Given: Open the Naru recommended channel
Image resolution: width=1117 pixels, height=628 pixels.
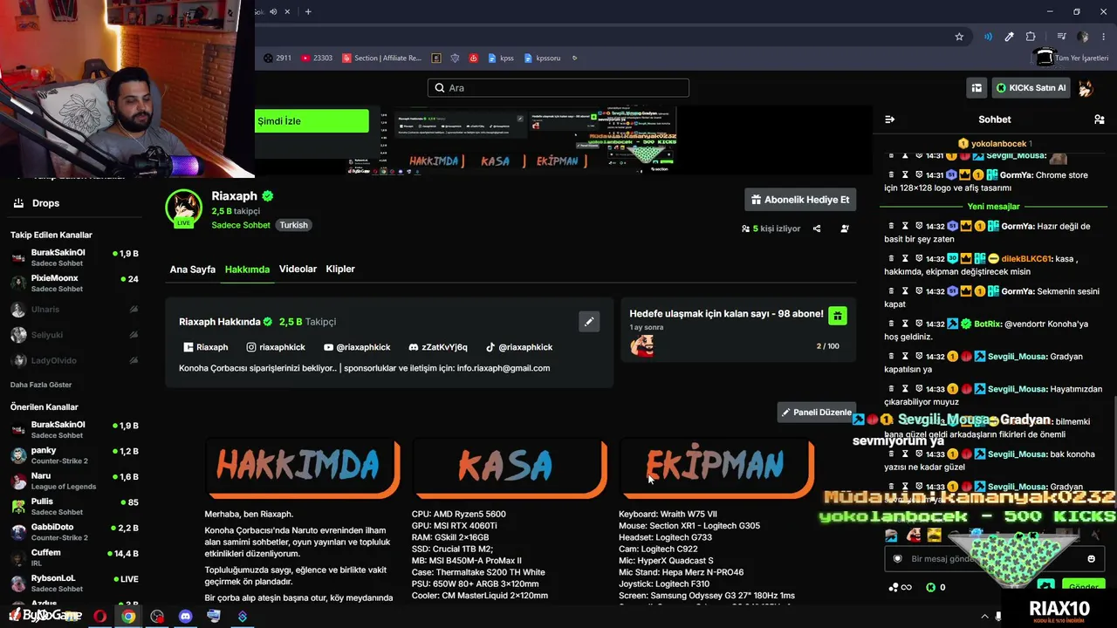Looking at the screenshot, I should tap(75, 481).
